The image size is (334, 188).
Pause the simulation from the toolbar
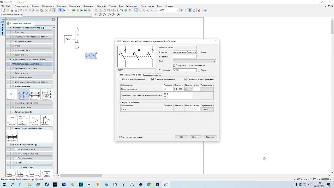click(68, 10)
